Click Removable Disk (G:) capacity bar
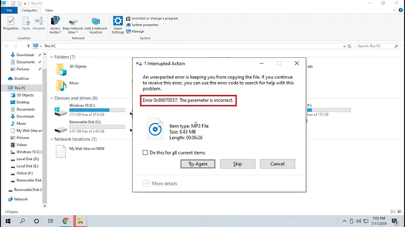 [97, 126]
